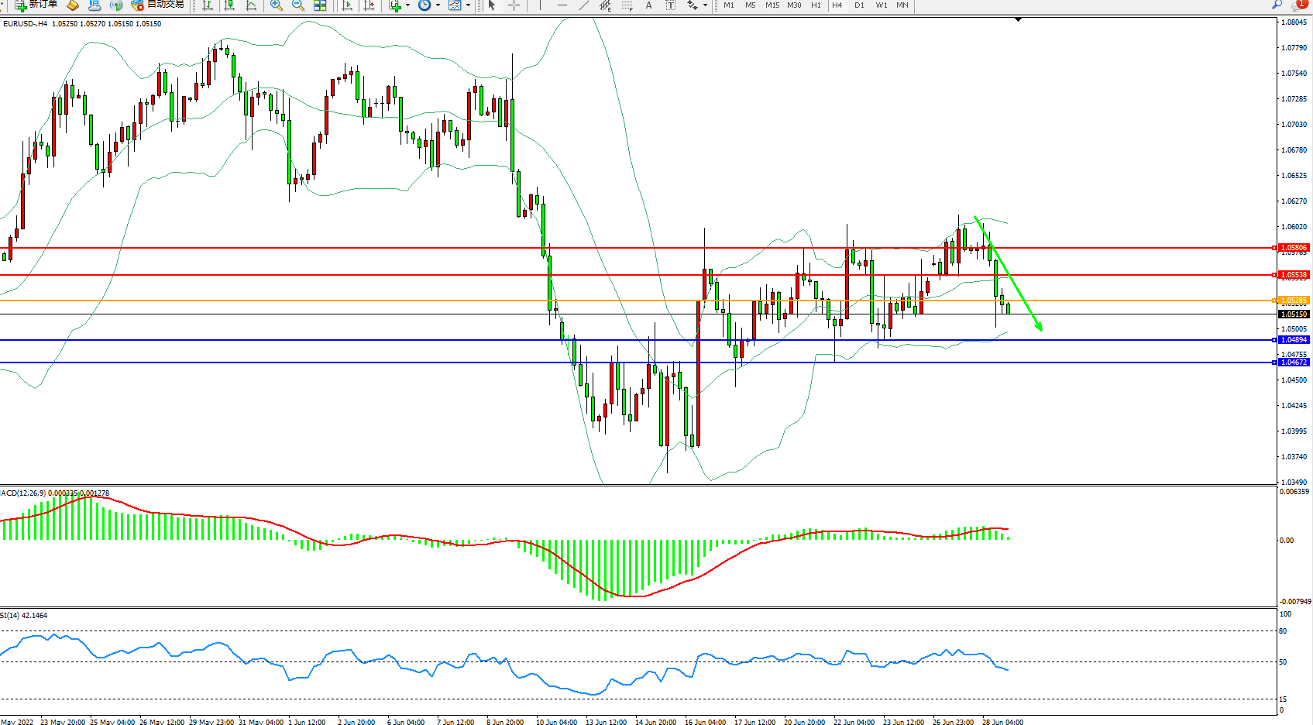Zoom in on the chart
Image resolution: width=1313 pixels, height=725 pixels.
coord(276,5)
